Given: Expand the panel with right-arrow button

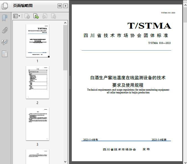Looking at the screenshot, I should [x=66, y=6].
